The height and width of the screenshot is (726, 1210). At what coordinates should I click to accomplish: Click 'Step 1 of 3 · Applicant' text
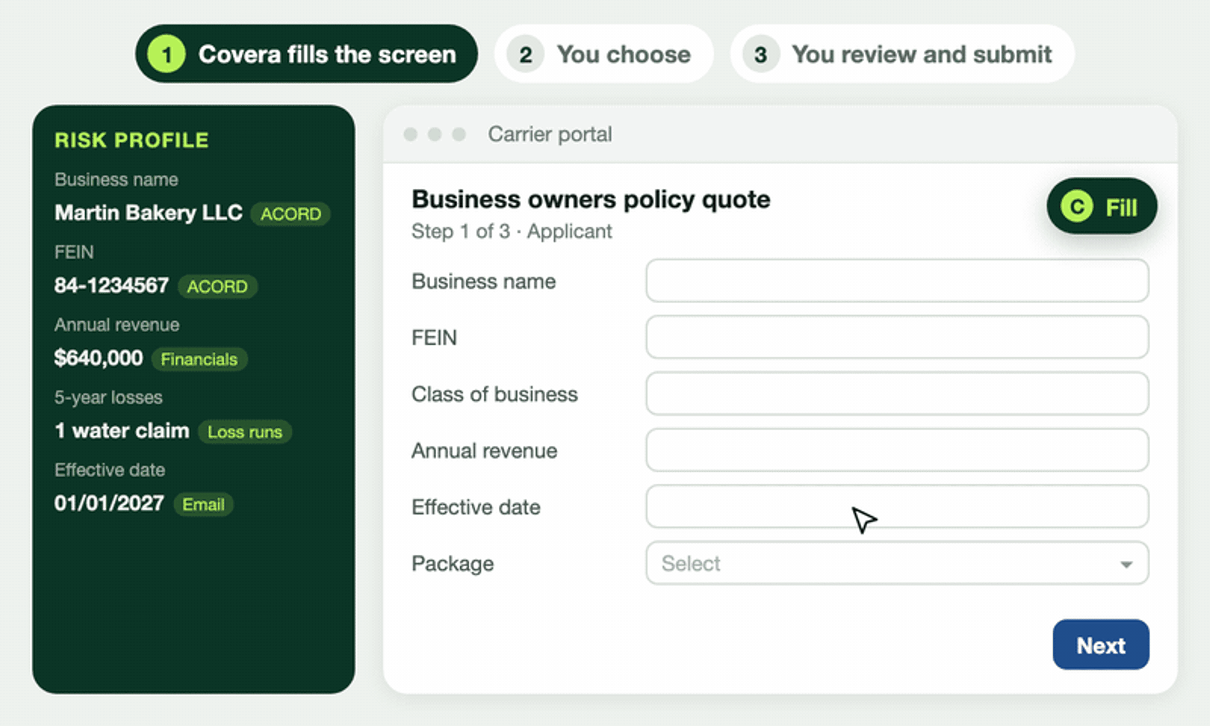click(x=512, y=231)
